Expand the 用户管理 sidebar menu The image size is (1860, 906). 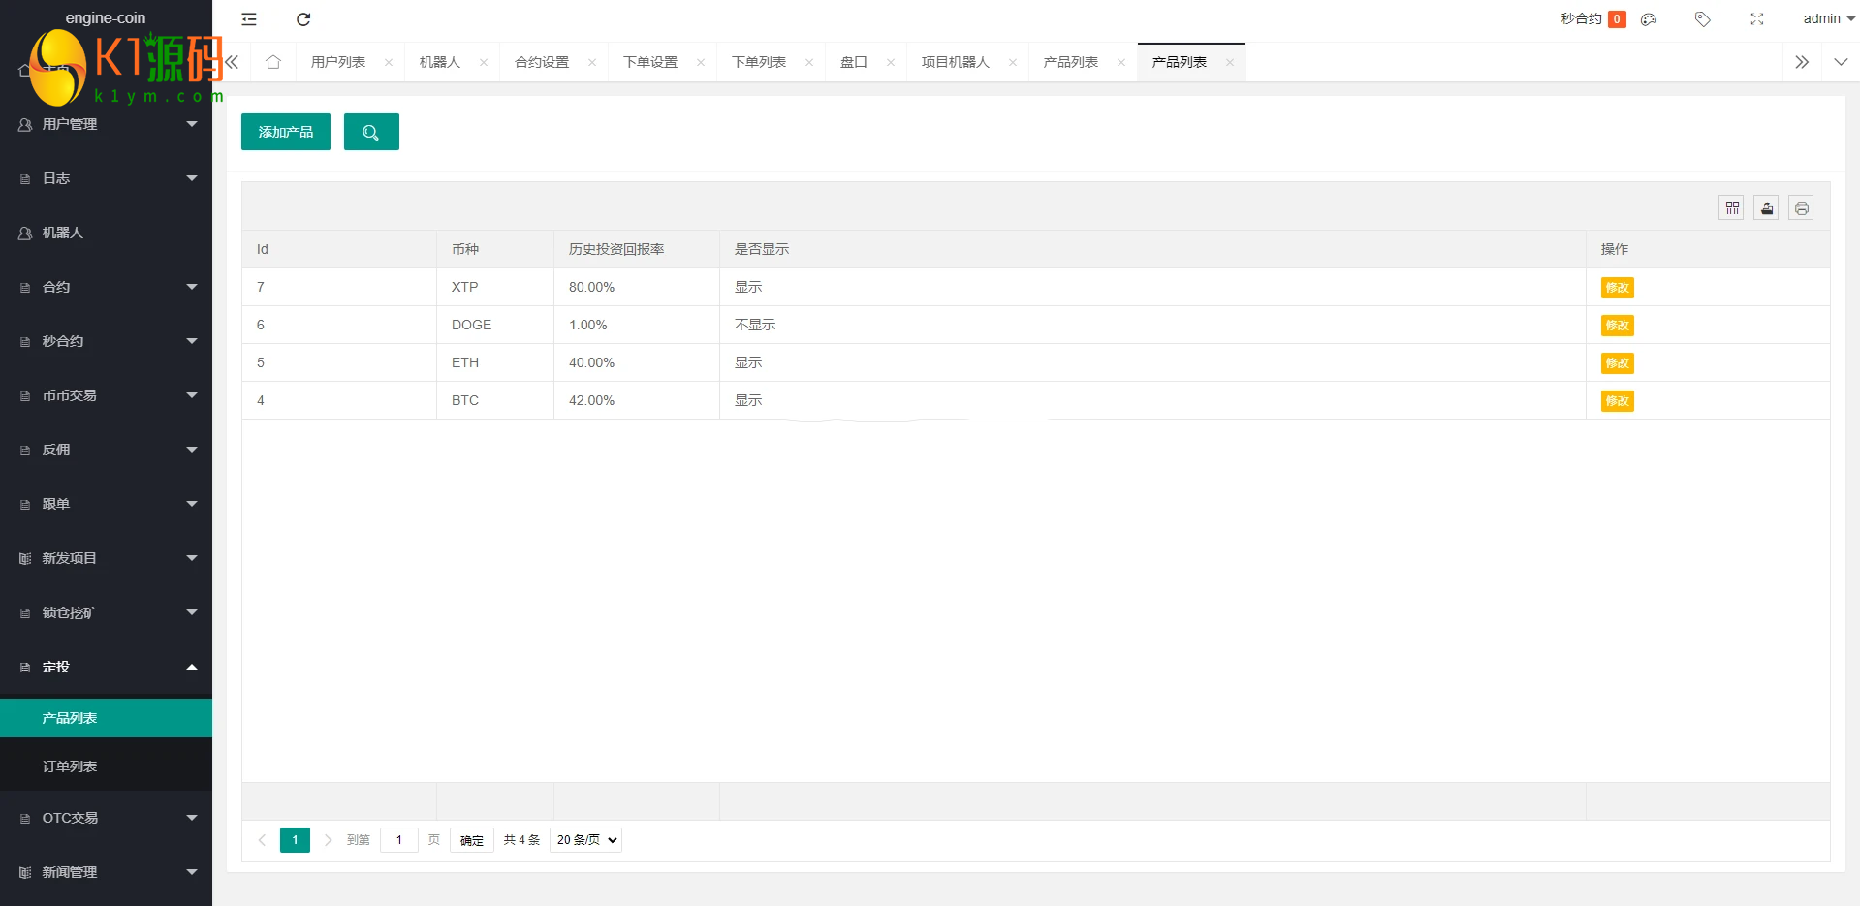click(x=106, y=124)
